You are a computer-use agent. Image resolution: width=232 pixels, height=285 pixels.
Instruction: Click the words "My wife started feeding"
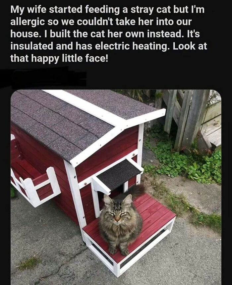[65, 10]
